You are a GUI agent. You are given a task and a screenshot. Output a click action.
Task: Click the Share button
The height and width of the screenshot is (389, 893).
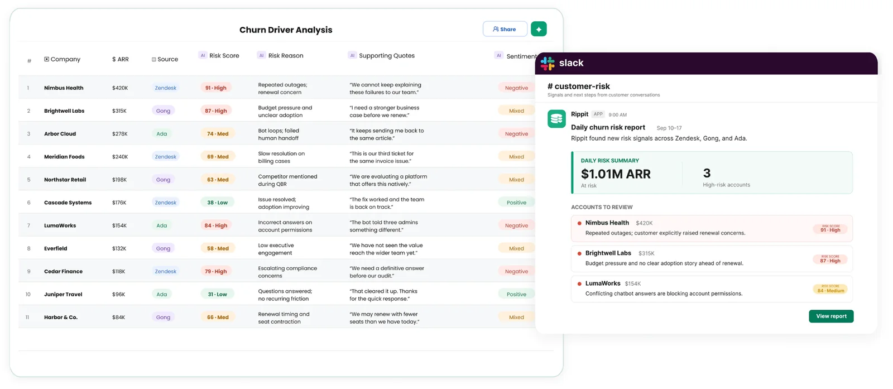(x=505, y=29)
